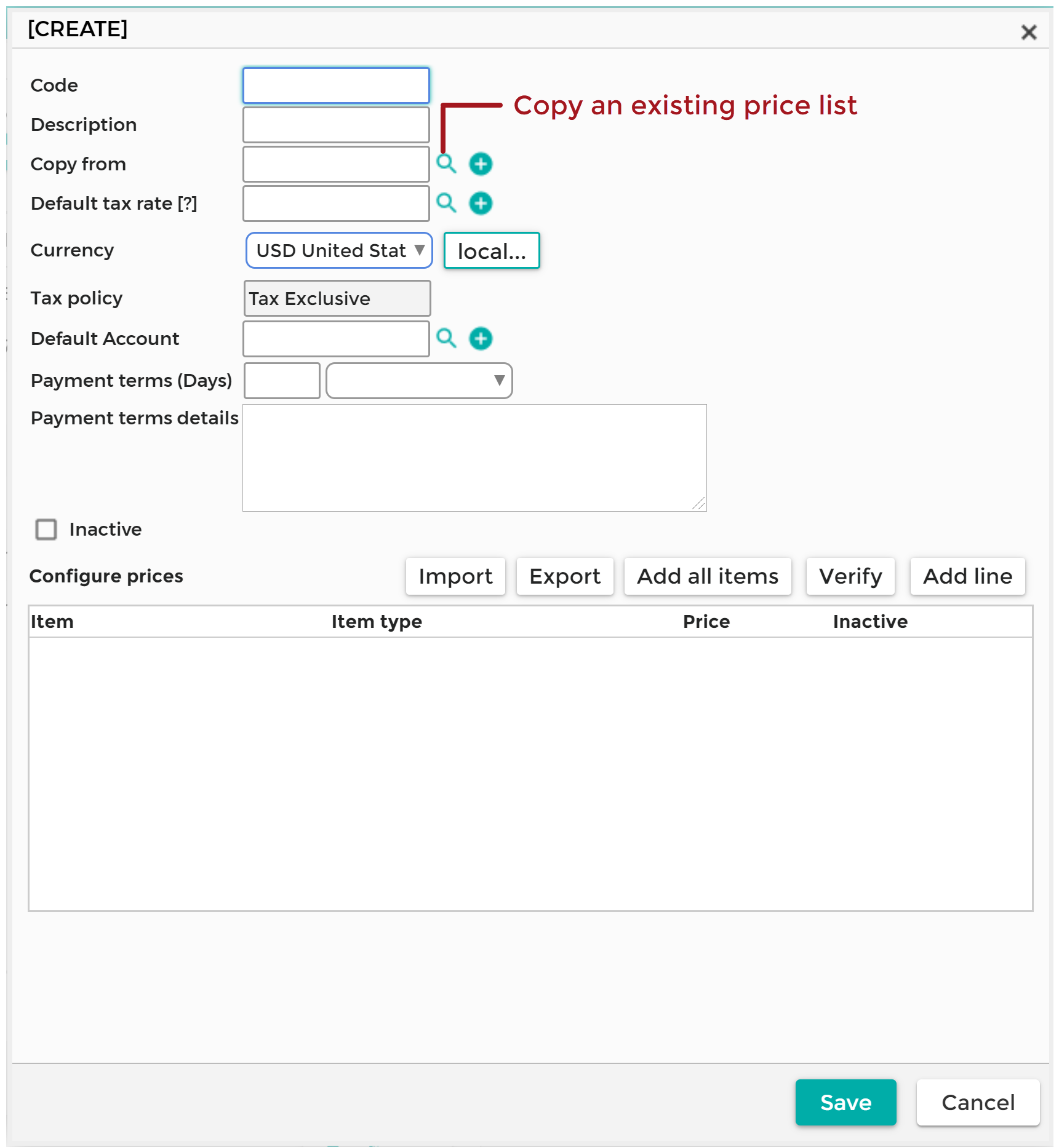Image resolution: width=1059 pixels, height=1147 pixels.
Task: Open the Payment terms type dropdown
Action: point(419,381)
